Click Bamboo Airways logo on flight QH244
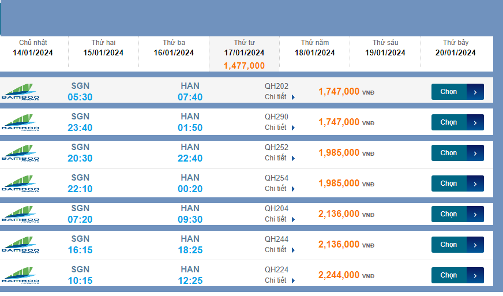 [x=20, y=245]
